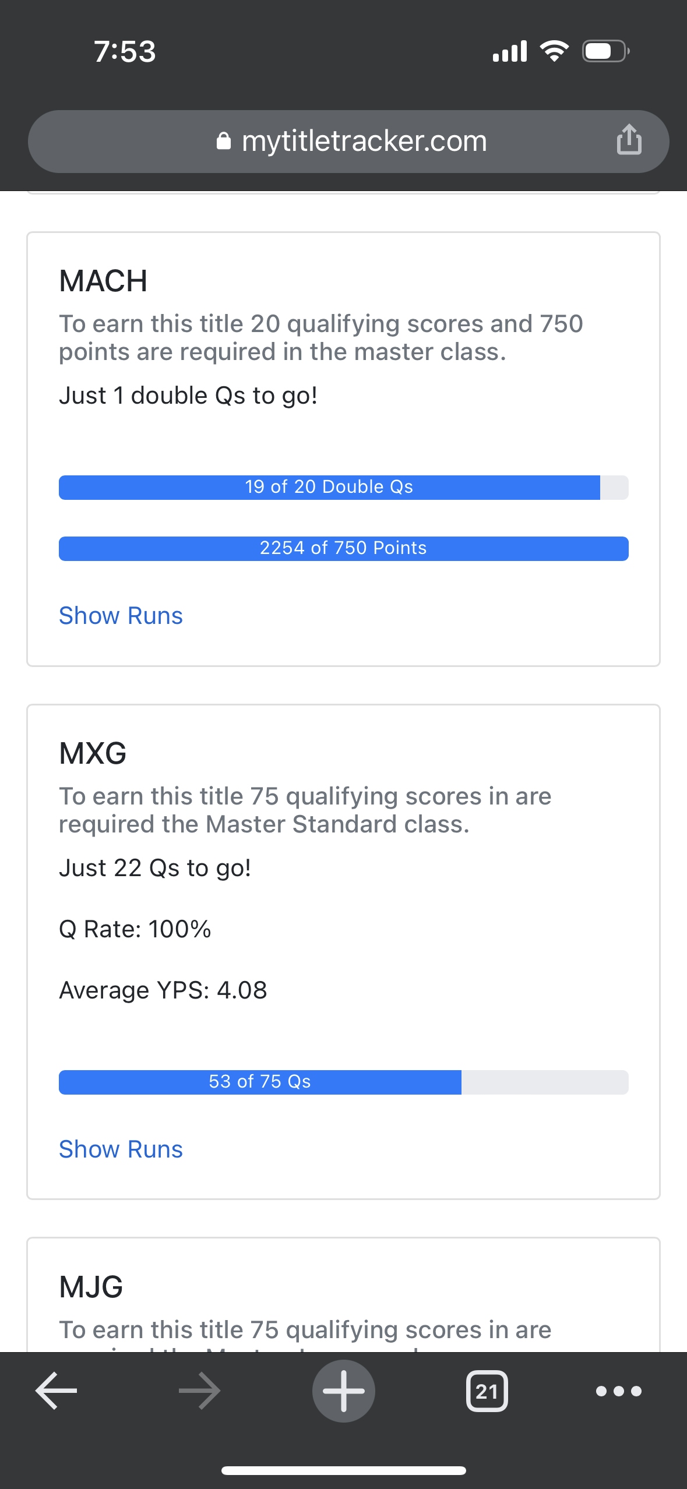Tap the home indicator bar
Viewport: 687px width, 1489px height.
pyautogui.click(x=344, y=1470)
